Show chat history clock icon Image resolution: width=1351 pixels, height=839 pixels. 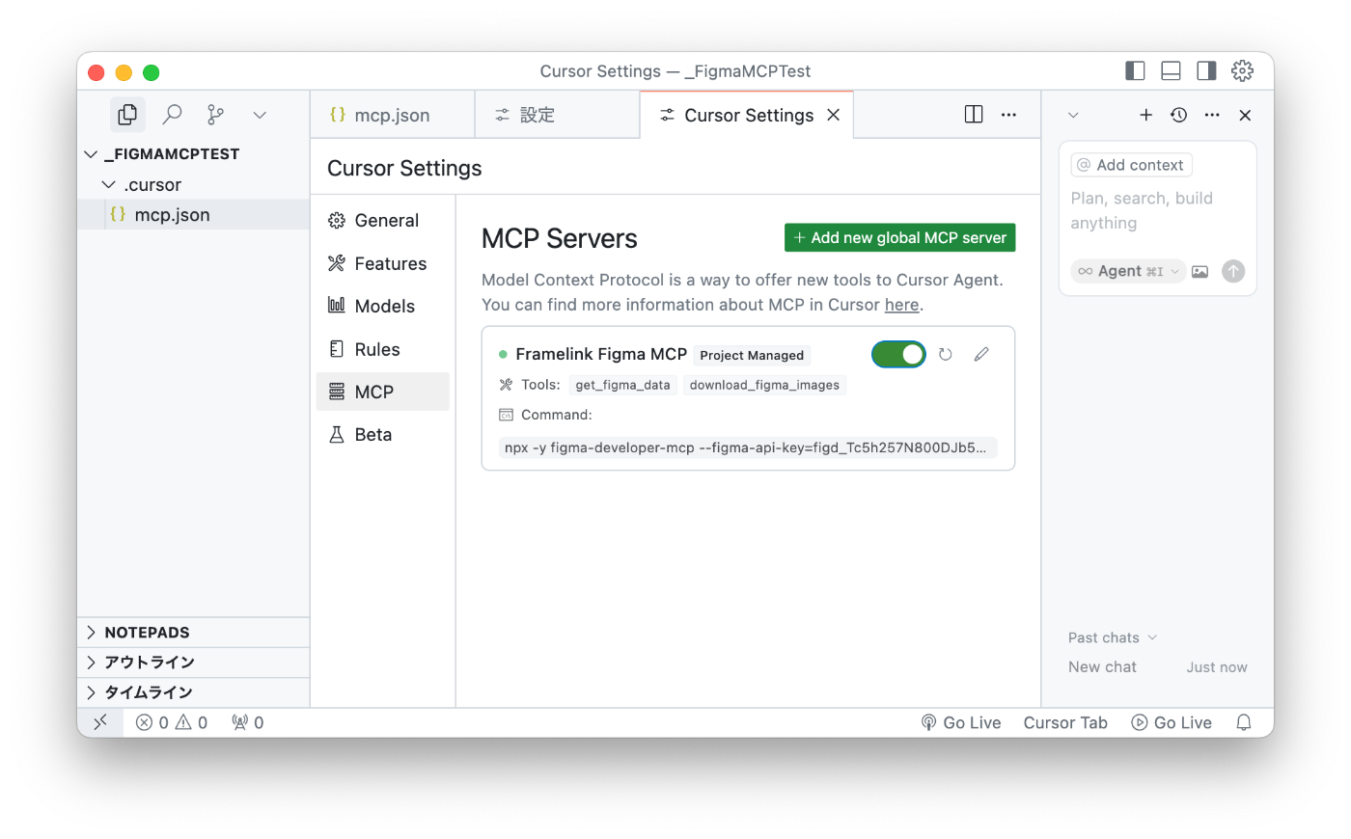point(1179,115)
